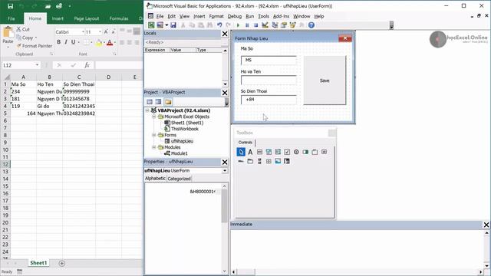Choose the Select Objects pointer in Toolbox
This screenshot has width=491, height=276.
coord(241,152)
